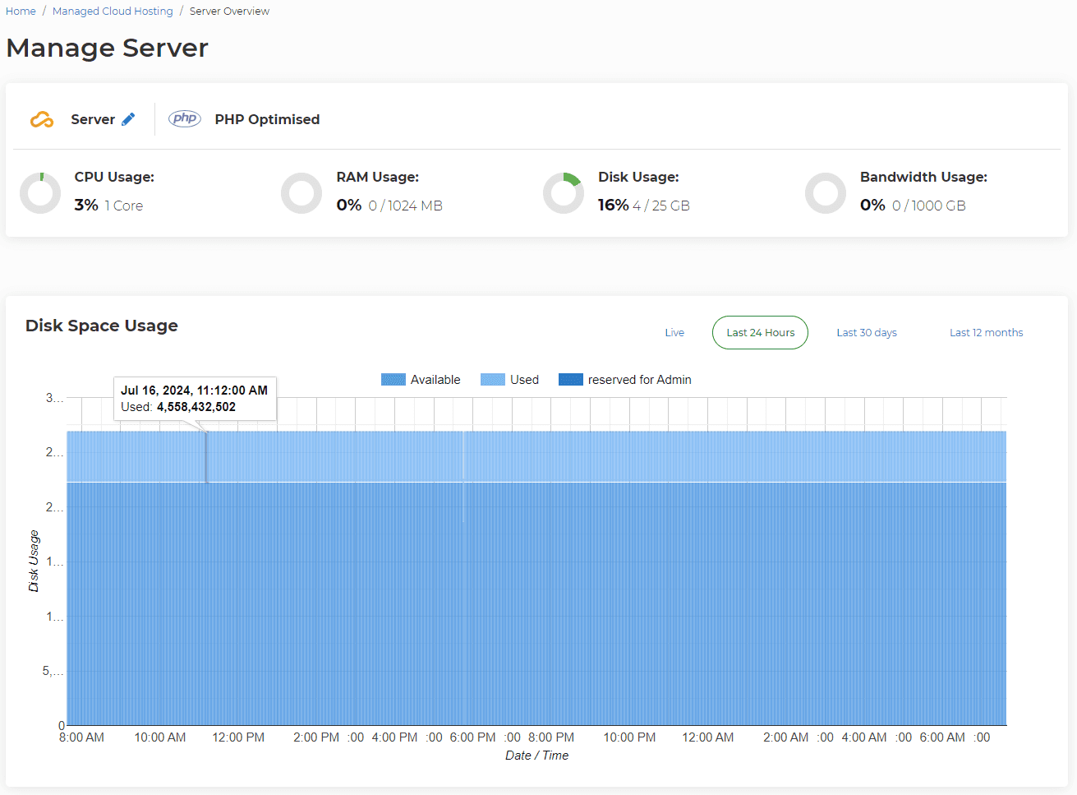Click the pencil edit icon beside Server

(x=128, y=119)
